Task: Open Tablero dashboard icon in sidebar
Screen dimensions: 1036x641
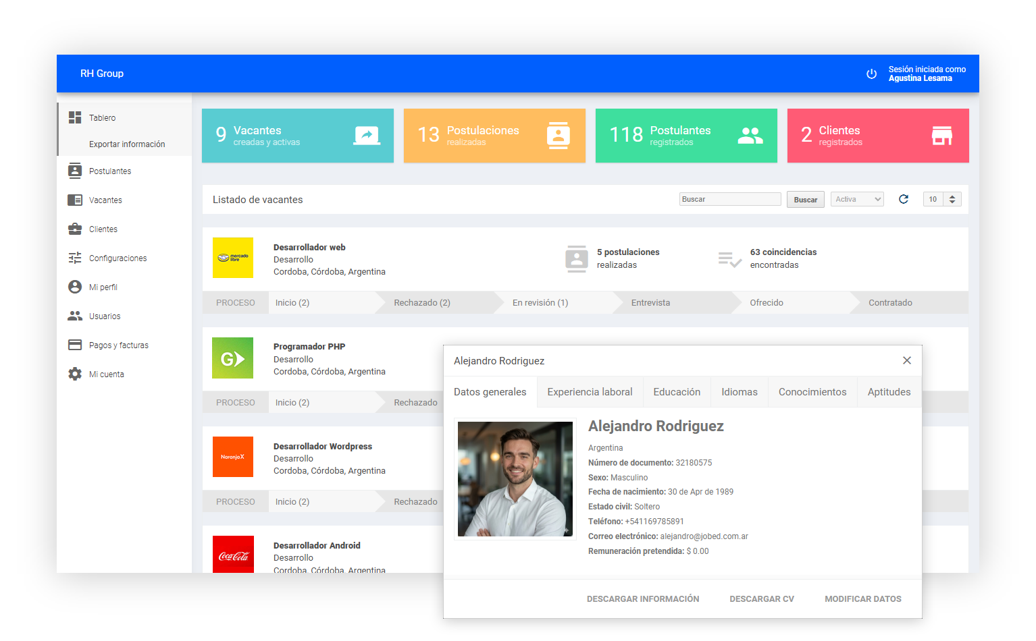Action: coord(75,117)
